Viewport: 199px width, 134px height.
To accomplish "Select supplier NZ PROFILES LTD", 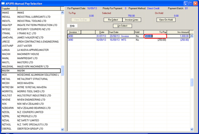I will 31,116.
